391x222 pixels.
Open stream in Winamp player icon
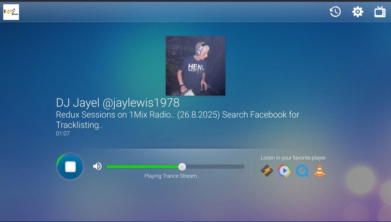click(x=267, y=171)
